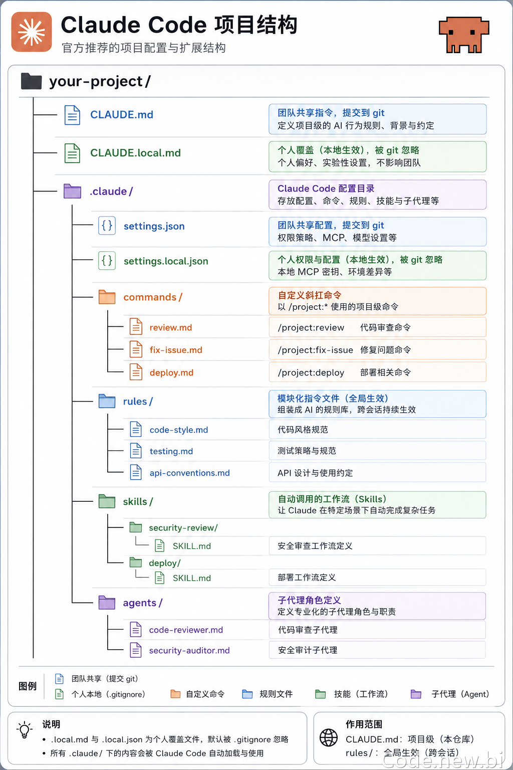This screenshot has width=513, height=770.
Task: Click the deploy/ subfolder icon under skills
Action: (x=136, y=562)
